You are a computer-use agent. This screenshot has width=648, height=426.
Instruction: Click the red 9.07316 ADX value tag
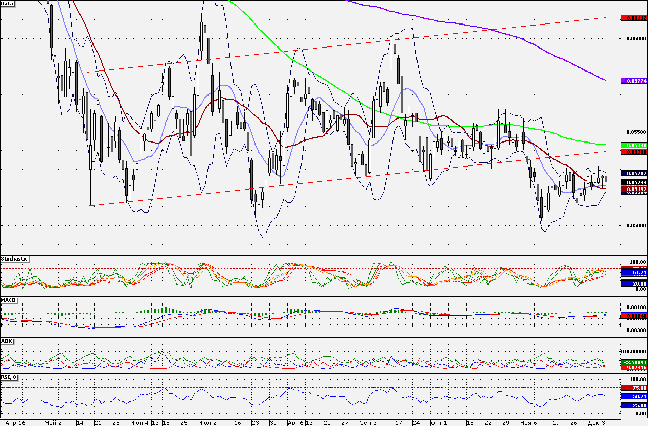pos(634,368)
